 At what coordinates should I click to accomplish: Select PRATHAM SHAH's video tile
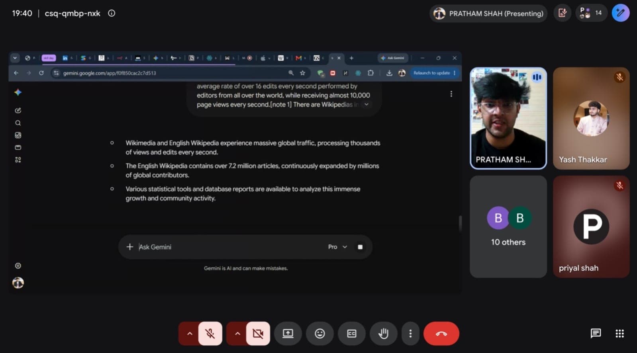point(508,118)
